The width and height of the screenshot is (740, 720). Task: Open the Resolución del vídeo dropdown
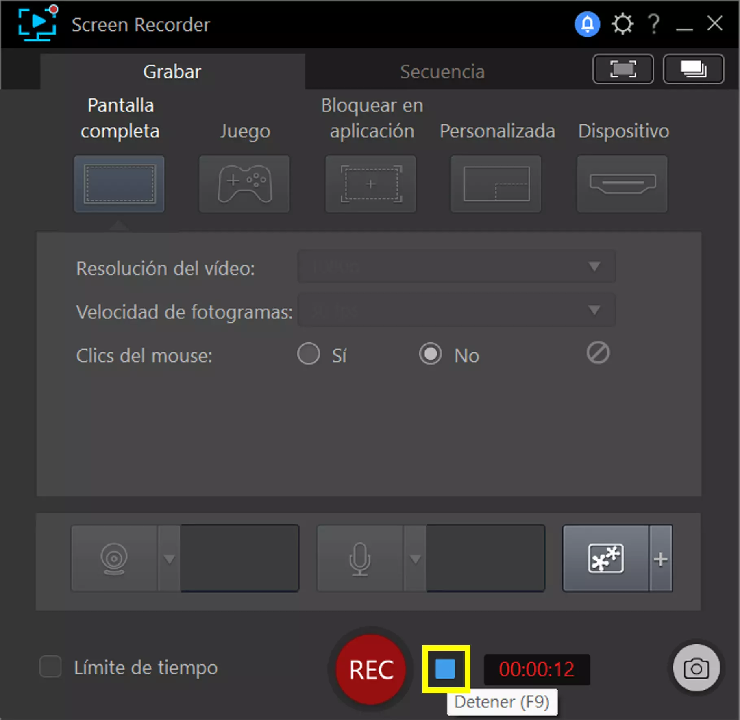[x=456, y=266]
